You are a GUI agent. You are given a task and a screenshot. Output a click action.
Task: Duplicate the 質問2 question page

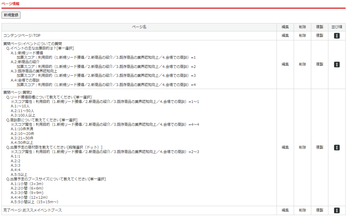tap(319, 147)
